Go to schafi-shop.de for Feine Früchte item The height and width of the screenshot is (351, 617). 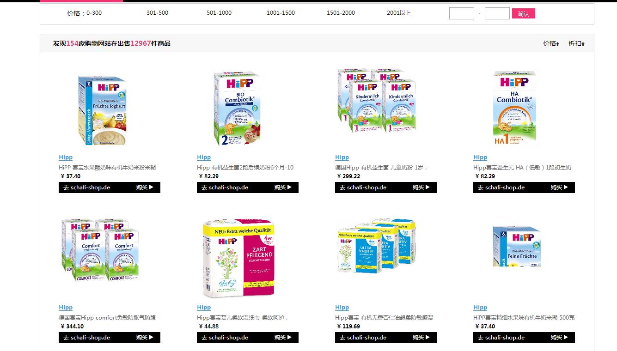501,338
